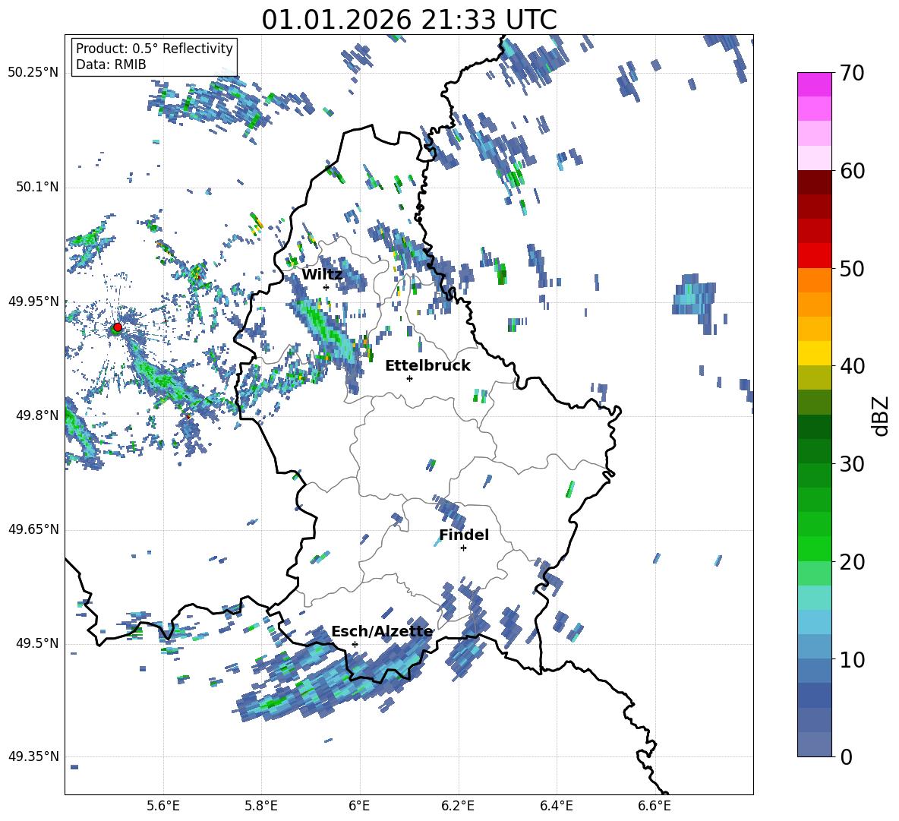Click the 49.95°N latitude label
The image size is (899, 821).
(x=33, y=302)
